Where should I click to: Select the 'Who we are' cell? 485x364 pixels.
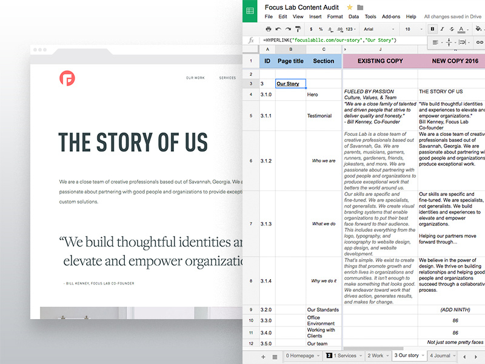tap(324, 161)
